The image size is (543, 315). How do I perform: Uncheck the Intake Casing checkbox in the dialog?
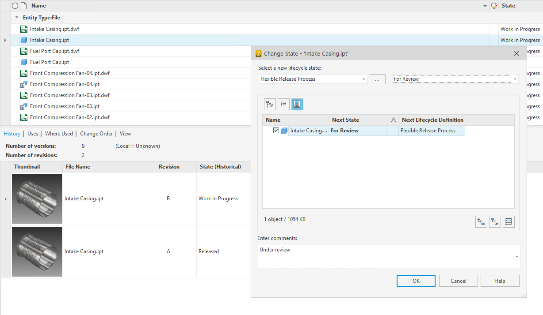[x=276, y=130]
